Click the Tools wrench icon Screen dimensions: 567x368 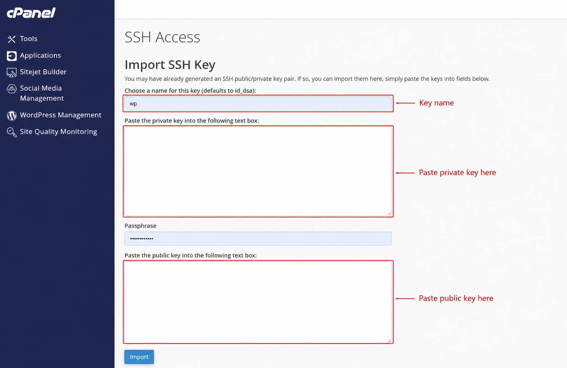(x=12, y=39)
